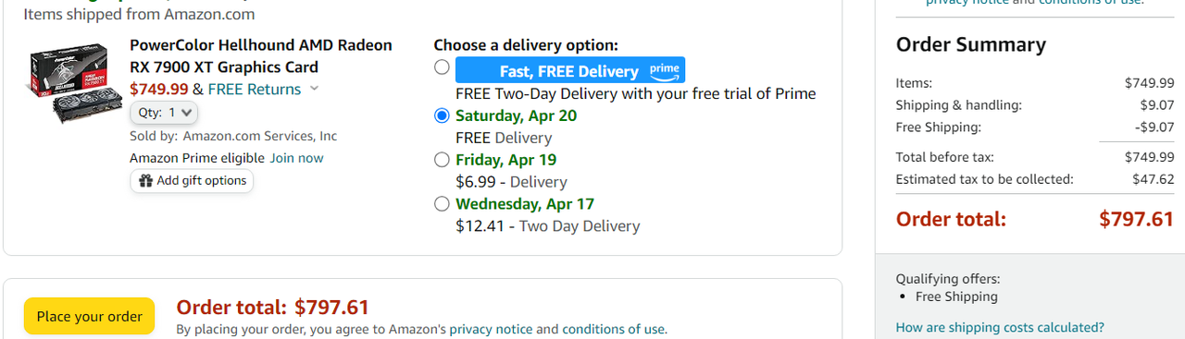Click the yellow Place your order button
The image size is (1185, 339).
tap(90, 316)
